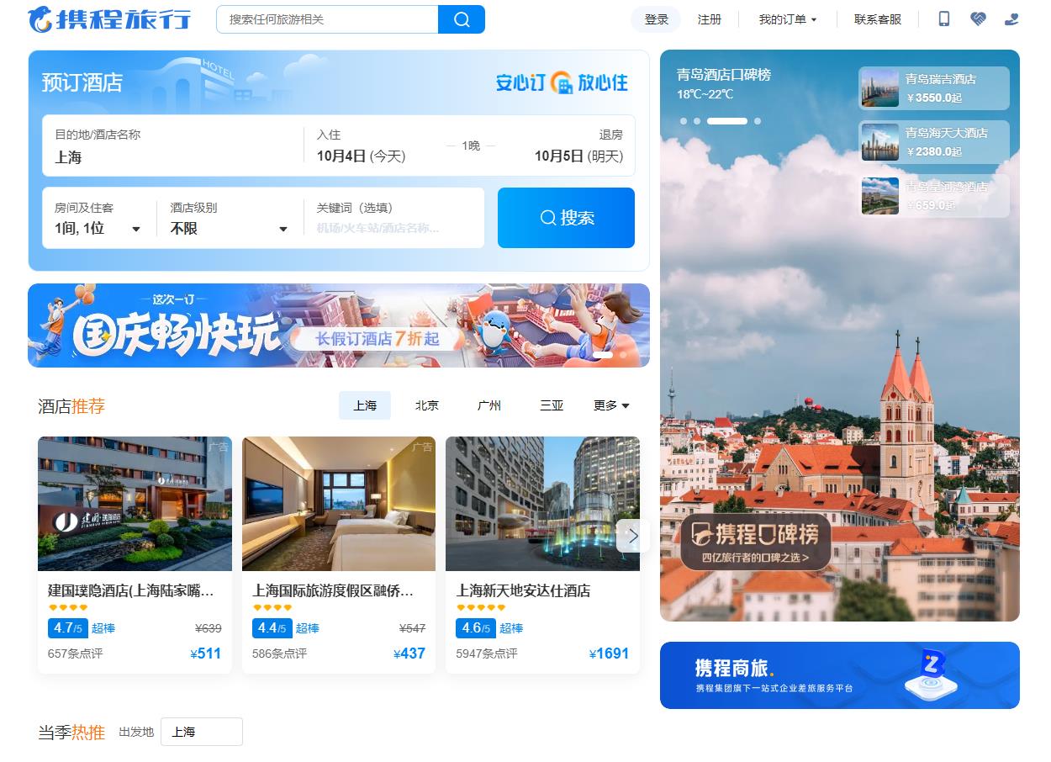
Task: Select the 广州 hotel recommendation tab
Action: point(489,405)
